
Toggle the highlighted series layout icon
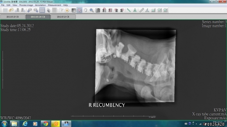(x=42, y=10)
